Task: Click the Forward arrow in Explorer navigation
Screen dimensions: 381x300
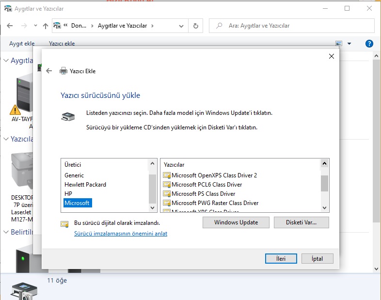Action: pos(24,26)
